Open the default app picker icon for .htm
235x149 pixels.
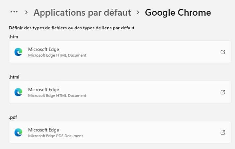[x=223, y=52]
